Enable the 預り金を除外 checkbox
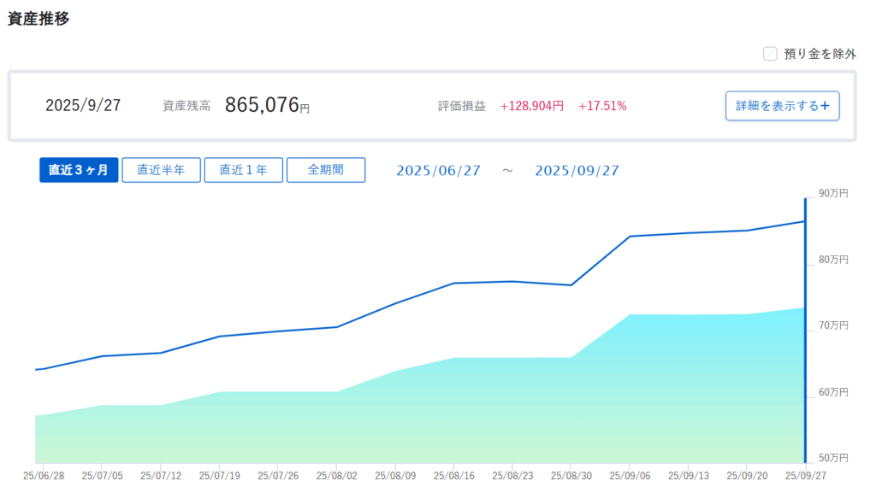Viewport: 876px width, 492px height. [x=770, y=54]
